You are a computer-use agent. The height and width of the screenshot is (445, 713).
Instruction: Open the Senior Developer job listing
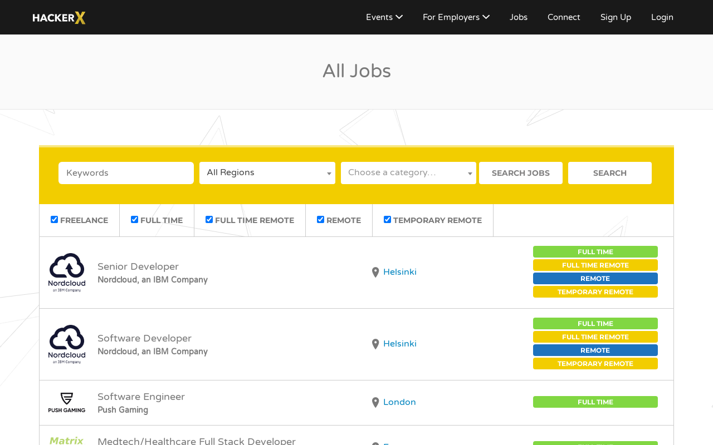(138, 266)
